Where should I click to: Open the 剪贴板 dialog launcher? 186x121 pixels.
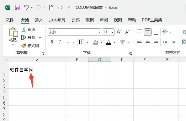43,53
